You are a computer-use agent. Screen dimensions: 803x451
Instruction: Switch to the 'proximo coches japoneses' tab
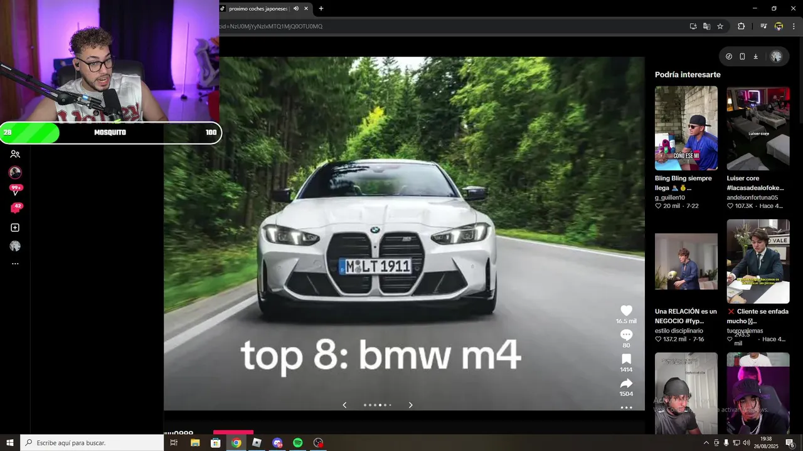258,9
